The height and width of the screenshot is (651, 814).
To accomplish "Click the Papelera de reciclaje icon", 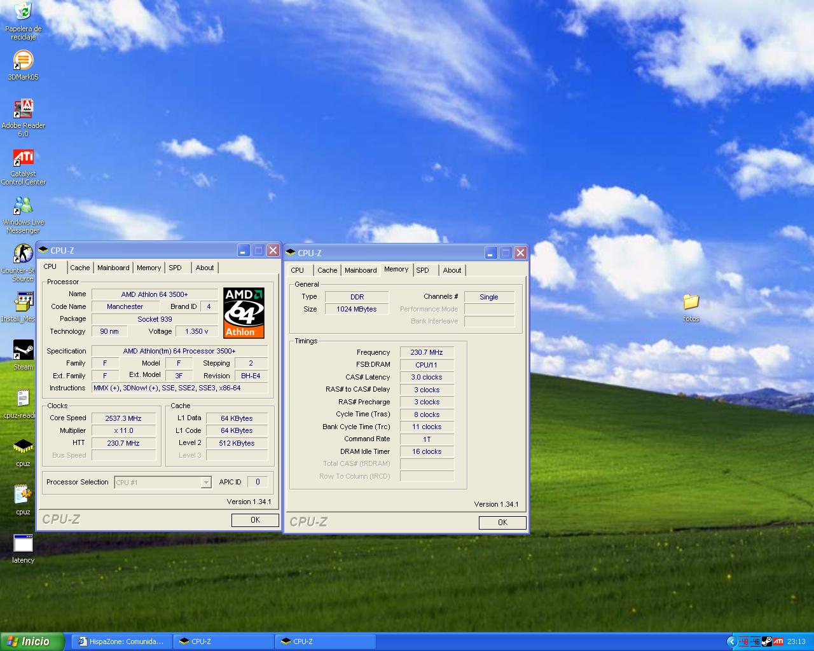I will pos(23,11).
